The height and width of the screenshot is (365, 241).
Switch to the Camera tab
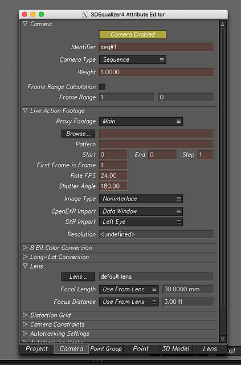72,348
